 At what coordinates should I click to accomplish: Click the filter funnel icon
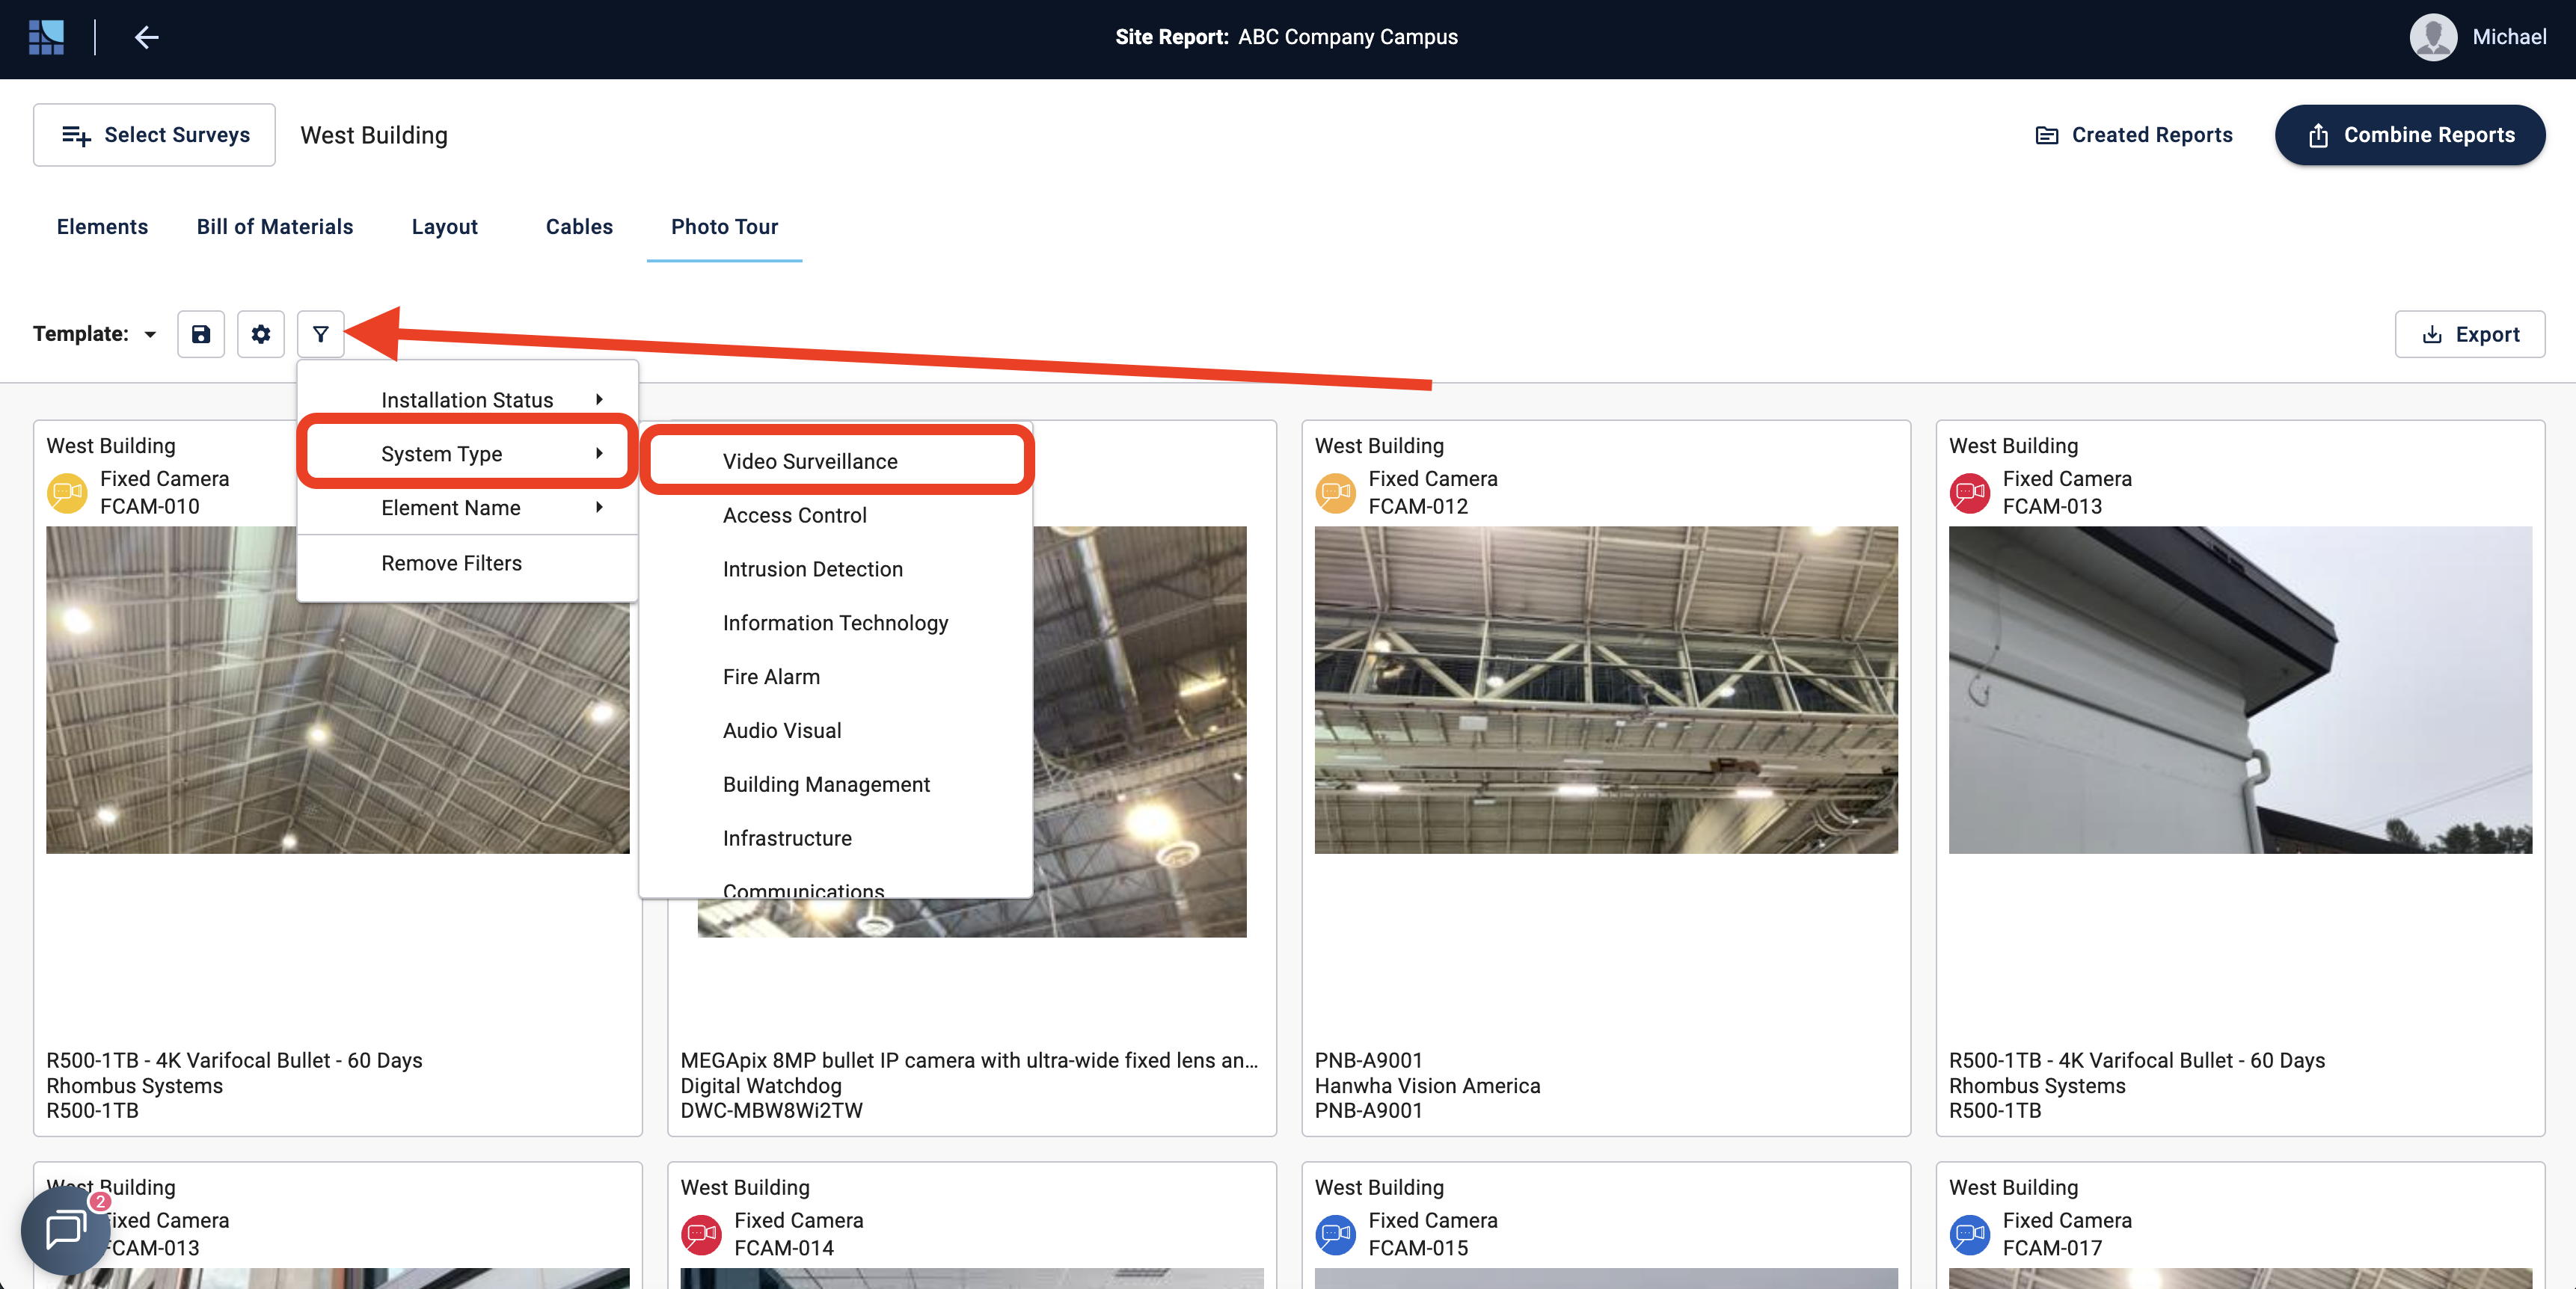(x=320, y=334)
